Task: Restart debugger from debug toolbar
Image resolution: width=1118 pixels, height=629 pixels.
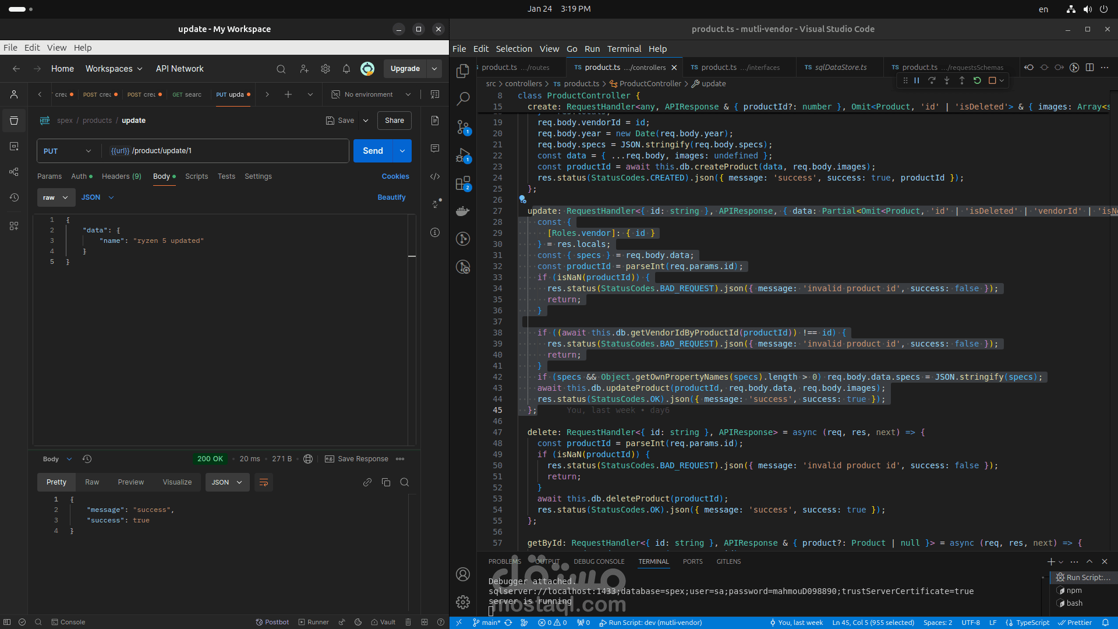Action: pyautogui.click(x=977, y=80)
